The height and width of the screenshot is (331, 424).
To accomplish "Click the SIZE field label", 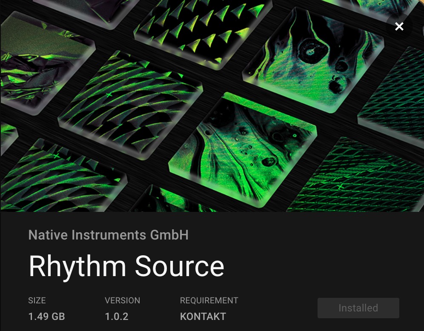I will click(x=37, y=300).
